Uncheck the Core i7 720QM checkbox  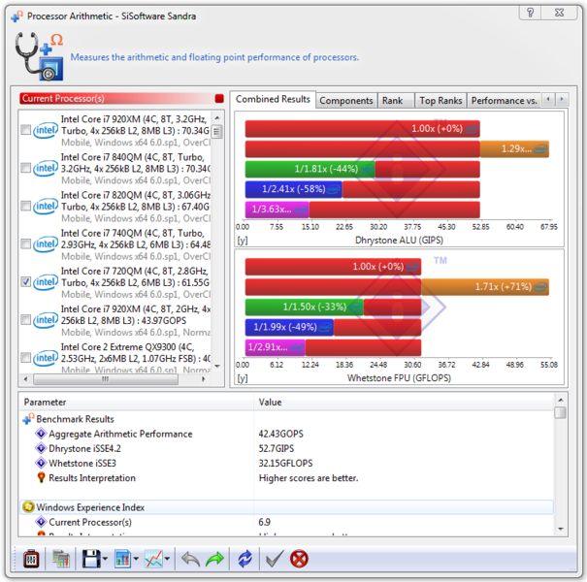25,282
